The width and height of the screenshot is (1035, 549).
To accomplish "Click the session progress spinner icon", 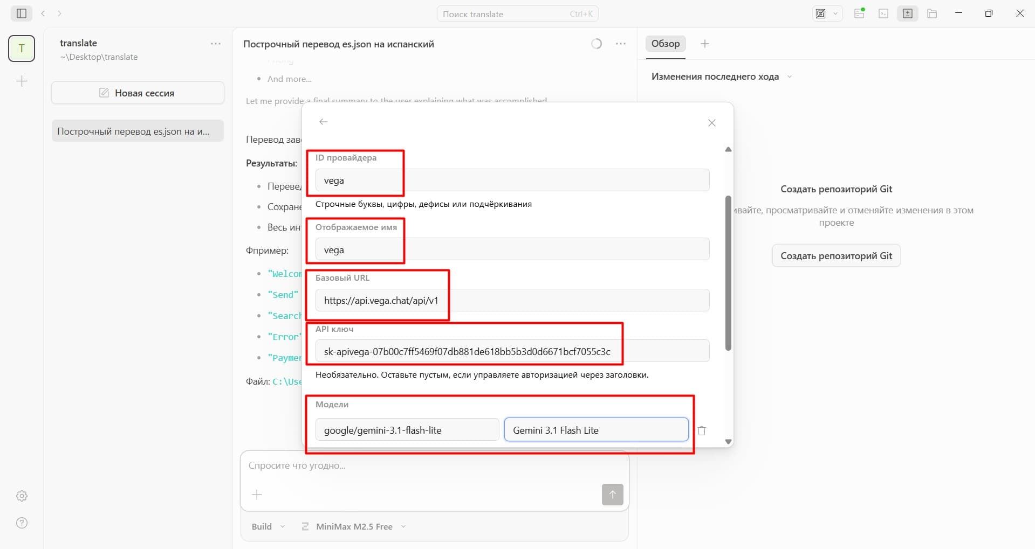I will pyautogui.click(x=597, y=44).
